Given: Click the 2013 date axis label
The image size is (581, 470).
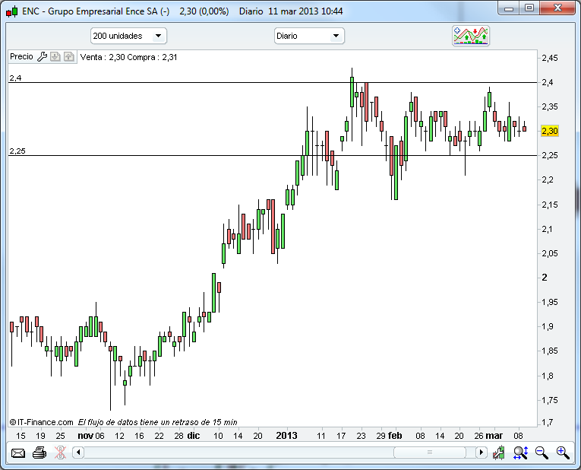Looking at the screenshot, I should pyautogui.click(x=286, y=436).
